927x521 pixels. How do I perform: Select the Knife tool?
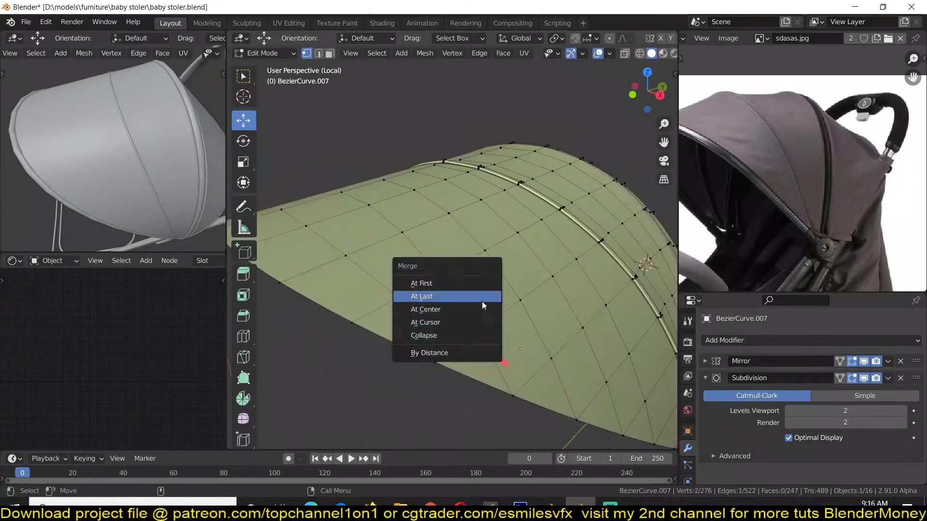tap(243, 357)
